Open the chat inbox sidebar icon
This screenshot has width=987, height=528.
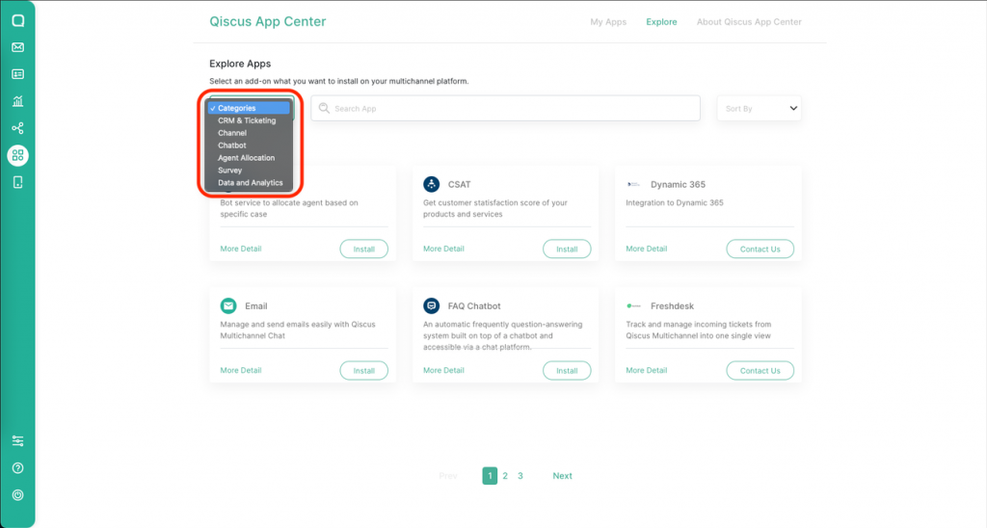coord(17,21)
